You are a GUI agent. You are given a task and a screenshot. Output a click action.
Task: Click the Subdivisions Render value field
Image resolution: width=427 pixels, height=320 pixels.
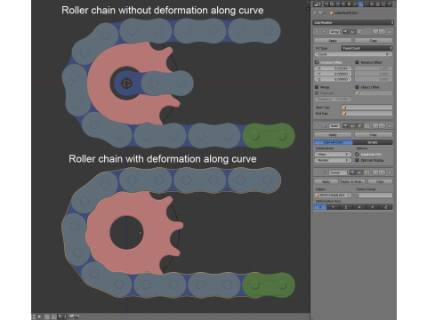[333, 160]
